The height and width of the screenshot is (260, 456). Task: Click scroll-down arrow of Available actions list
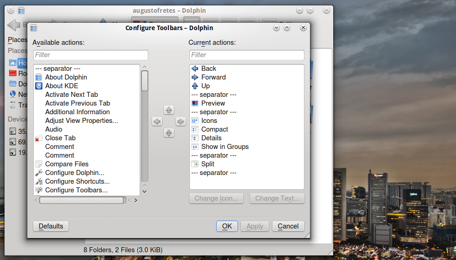tap(145, 191)
